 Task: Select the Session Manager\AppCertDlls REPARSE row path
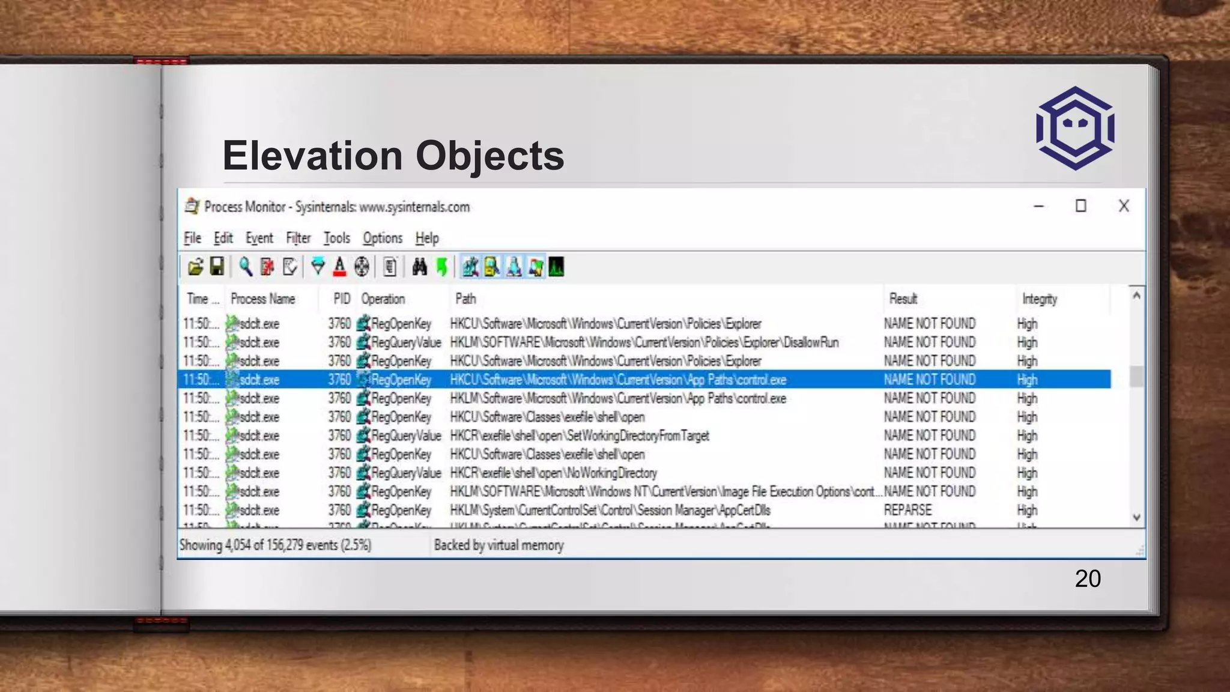click(610, 510)
